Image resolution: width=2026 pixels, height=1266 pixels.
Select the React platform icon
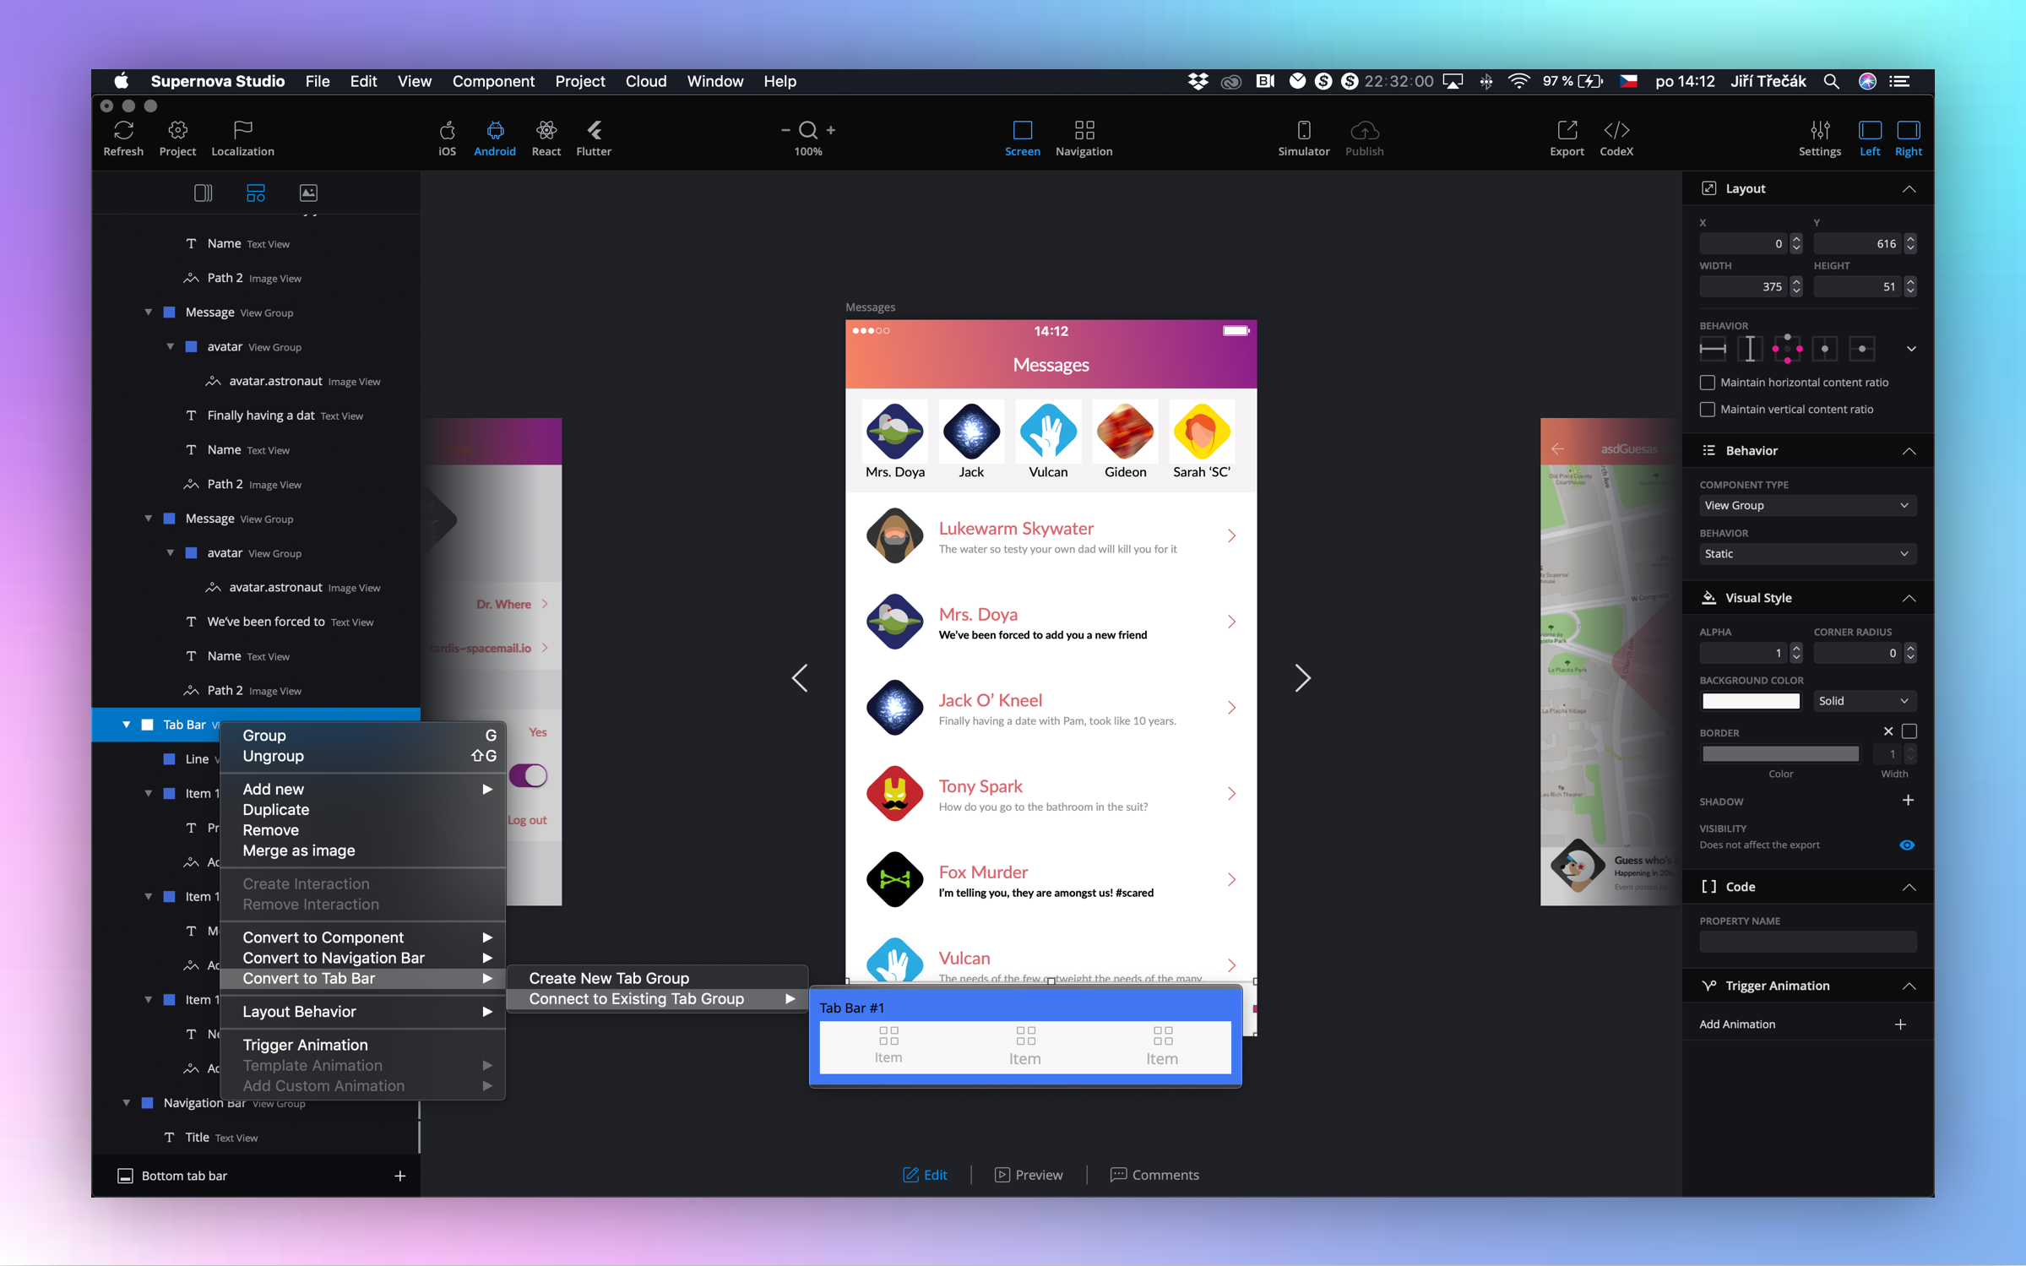pos(546,130)
